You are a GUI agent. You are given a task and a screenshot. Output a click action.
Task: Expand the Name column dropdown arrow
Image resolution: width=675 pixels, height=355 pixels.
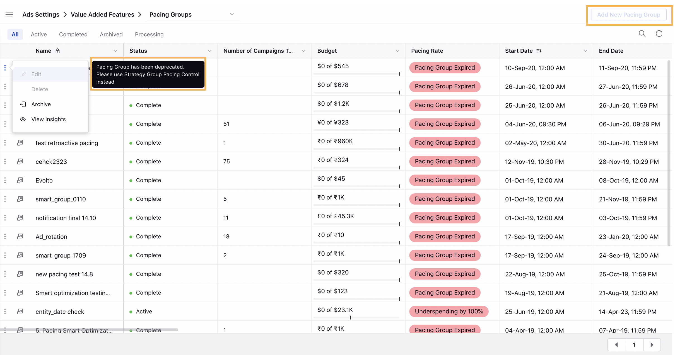(115, 50)
